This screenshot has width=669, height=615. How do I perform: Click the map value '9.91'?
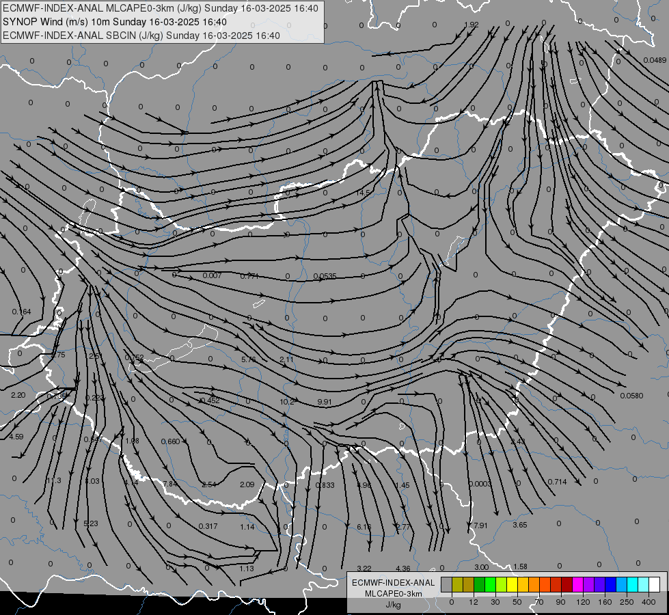[325, 402]
